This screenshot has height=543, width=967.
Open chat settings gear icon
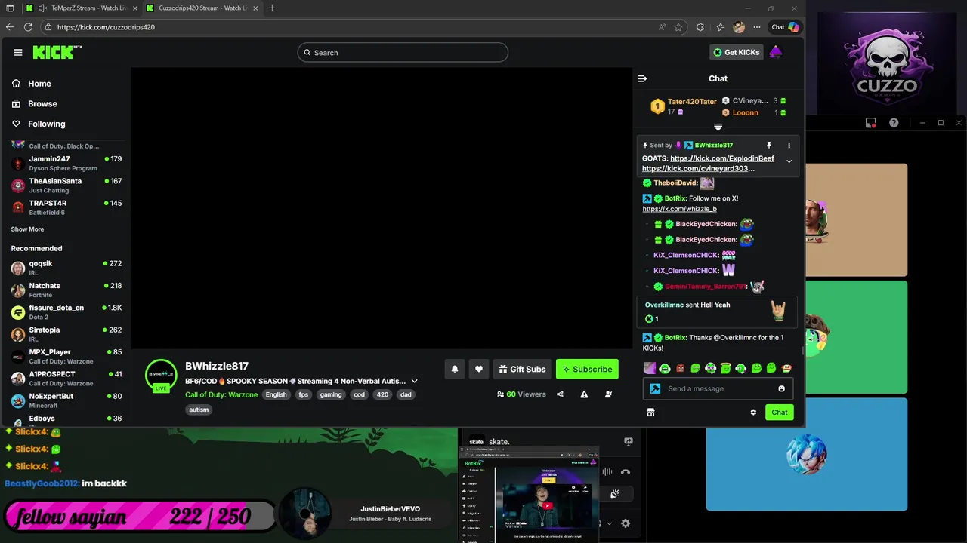[x=753, y=413]
